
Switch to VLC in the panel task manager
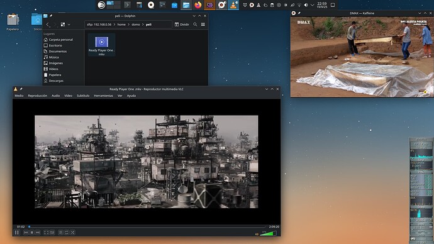[233, 4]
